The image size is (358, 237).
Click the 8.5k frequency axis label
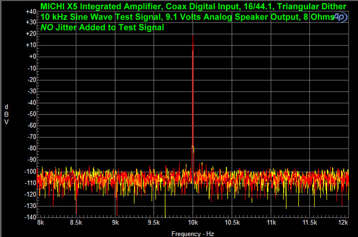coord(75,222)
